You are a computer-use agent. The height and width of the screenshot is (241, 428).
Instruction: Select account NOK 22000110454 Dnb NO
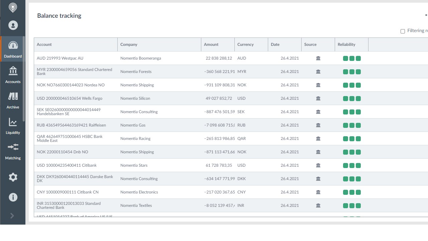pyautogui.click(x=63, y=152)
